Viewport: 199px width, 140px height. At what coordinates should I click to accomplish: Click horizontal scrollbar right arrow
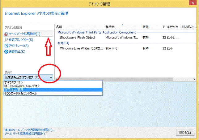point(194,79)
